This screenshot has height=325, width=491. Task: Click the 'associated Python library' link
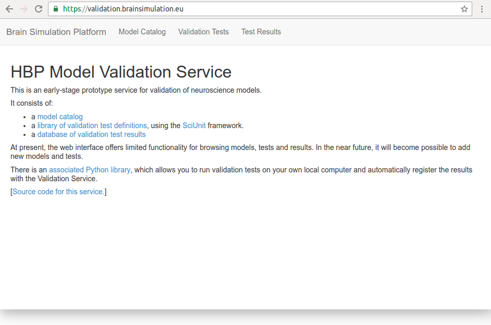click(90, 170)
